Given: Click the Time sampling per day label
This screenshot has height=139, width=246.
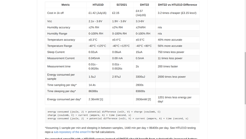Looking at the screenshot, I should click(x=62, y=85).
